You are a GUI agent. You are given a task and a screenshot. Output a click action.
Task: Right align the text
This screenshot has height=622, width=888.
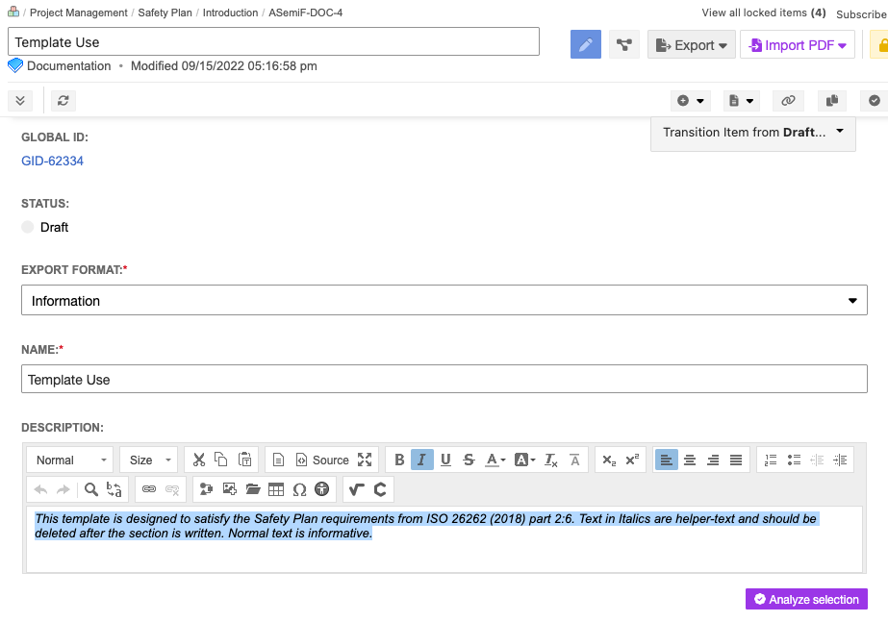coord(713,460)
